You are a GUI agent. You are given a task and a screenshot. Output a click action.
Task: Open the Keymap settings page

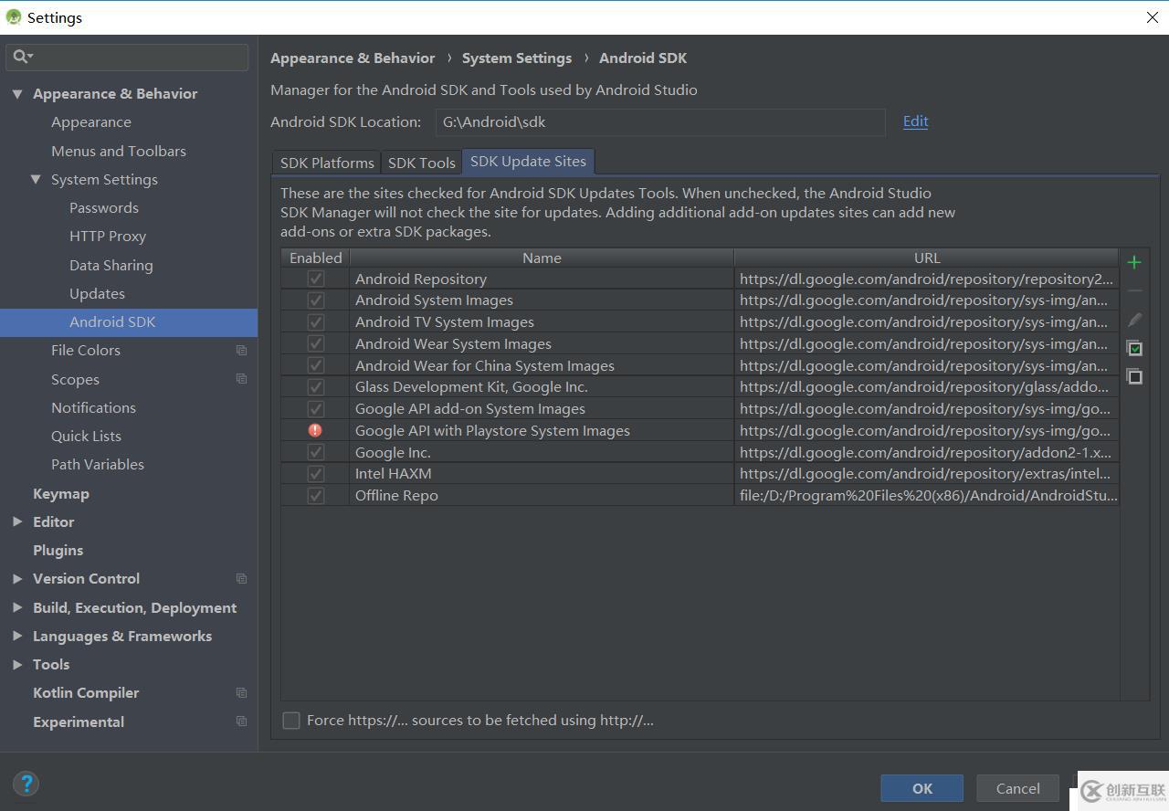[x=61, y=493]
